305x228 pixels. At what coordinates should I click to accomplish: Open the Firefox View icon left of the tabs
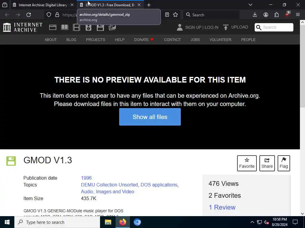[x=5, y=5]
